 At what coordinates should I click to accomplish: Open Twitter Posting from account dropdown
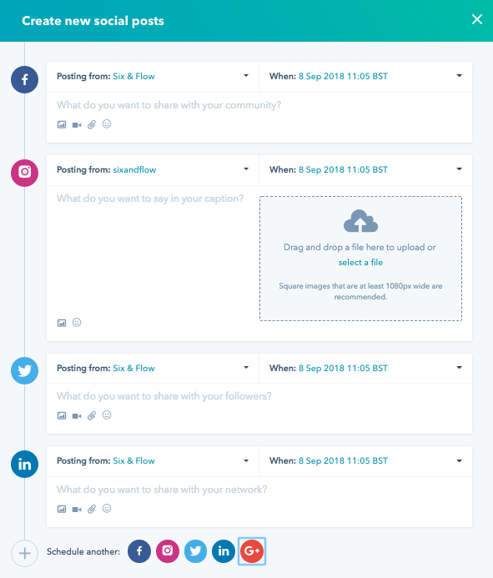(x=153, y=368)
